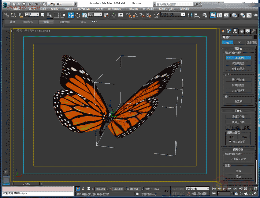Viewport: 260px width, 198px height.
Task: Toggle Keyboard Shortcut Override icon
Action: 121,15
